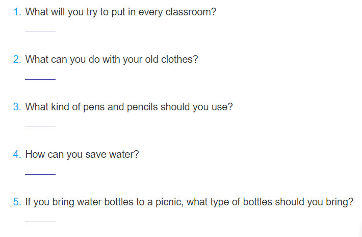Click the answer blank under question 3

point(40,125)
